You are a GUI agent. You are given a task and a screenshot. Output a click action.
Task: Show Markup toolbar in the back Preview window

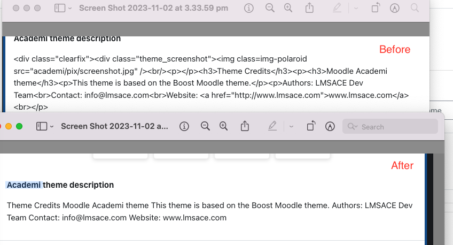point(395,8)
